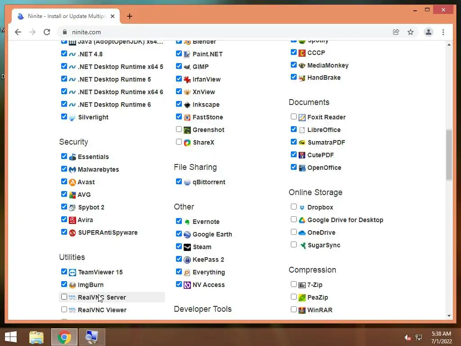Image resolution: width=461 pixels, height=346 pixels.
Task: Click the OneDrive cloud icon
Action: point(302,233)
